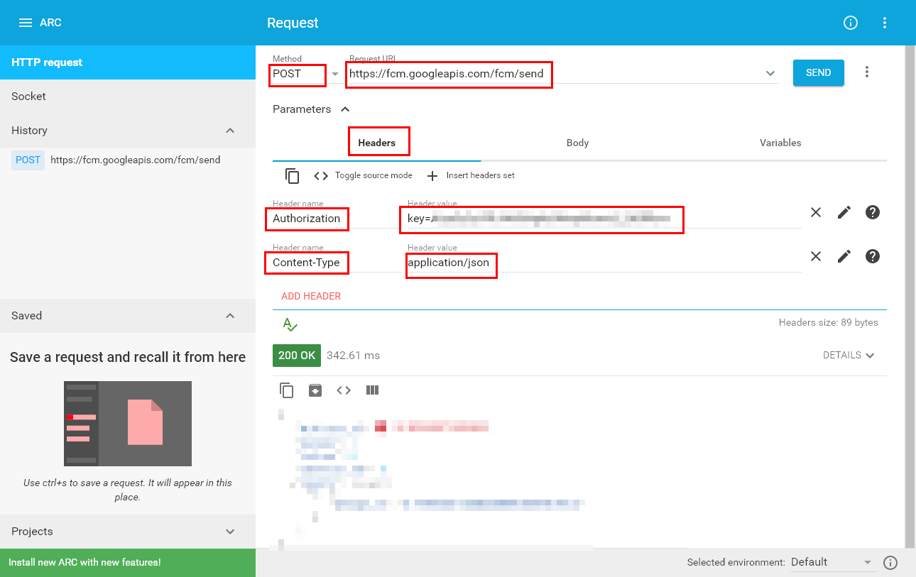Open the top bar three-dot menu
This screenshot has height=577, width=916.
[885, 23]
